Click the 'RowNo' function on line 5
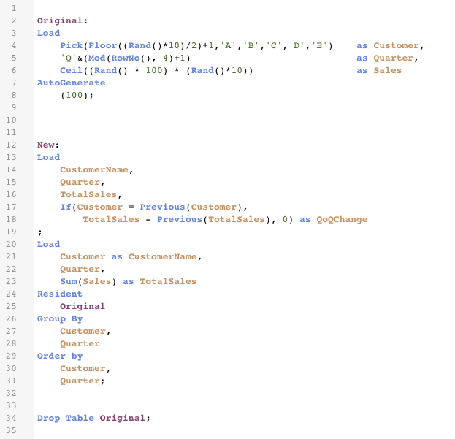The image size is (455, 439). coord(126,58)
